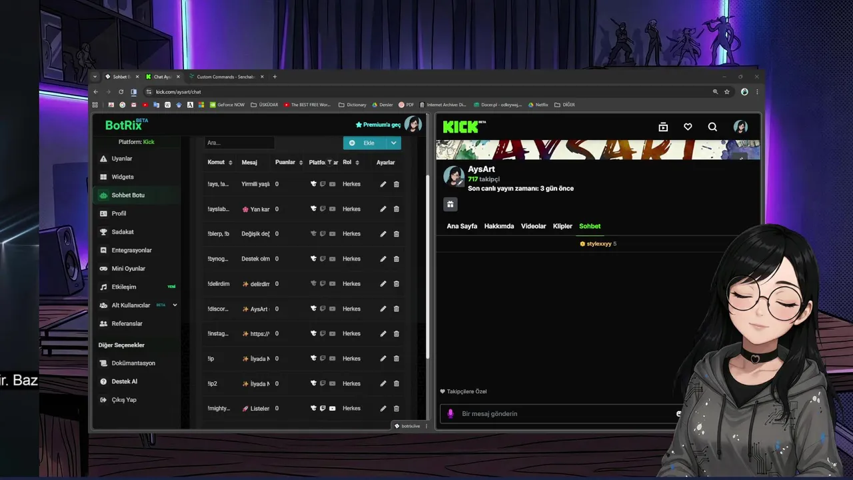Open BotRix user avatar in header

tap(413, 125)
